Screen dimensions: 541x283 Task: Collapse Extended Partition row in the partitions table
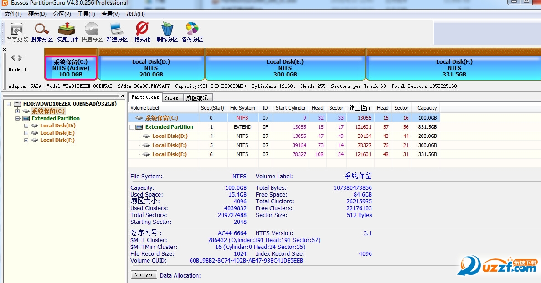click(x=132, y=127)
